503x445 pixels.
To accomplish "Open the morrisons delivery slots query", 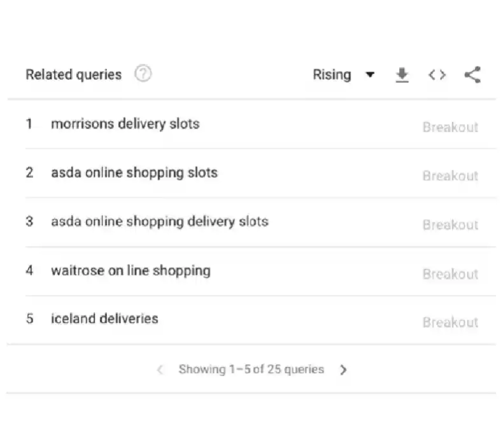I will [x=125, y=124].
